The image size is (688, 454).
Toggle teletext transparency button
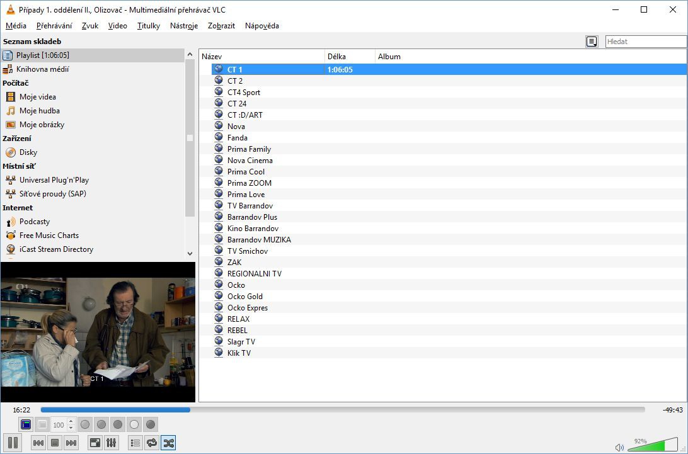42,424
